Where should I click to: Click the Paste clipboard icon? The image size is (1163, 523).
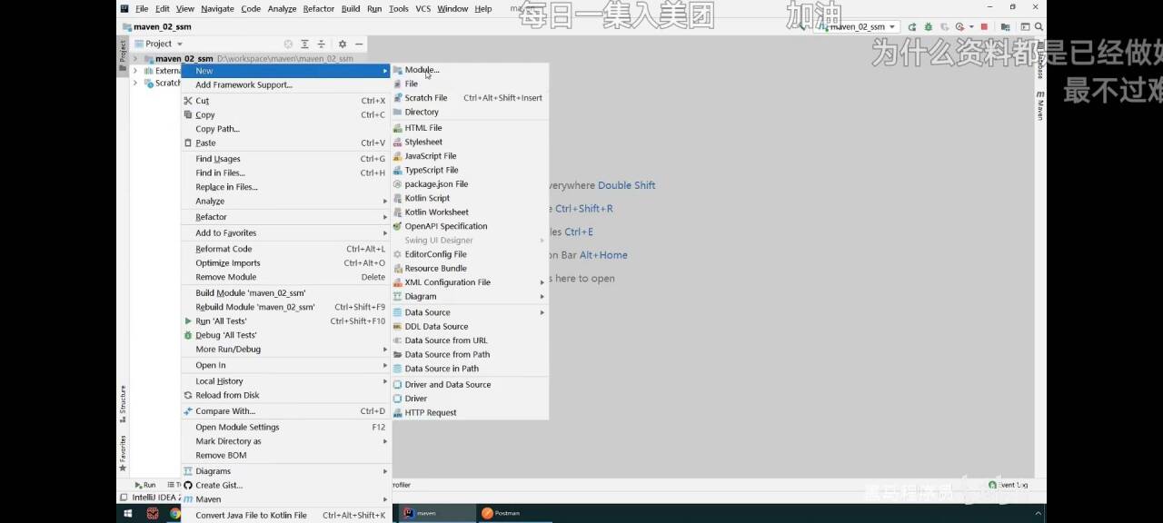point(188,143)
